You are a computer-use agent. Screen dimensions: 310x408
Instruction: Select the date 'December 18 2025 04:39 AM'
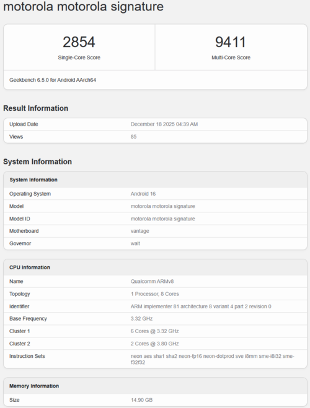click(164, 124)
